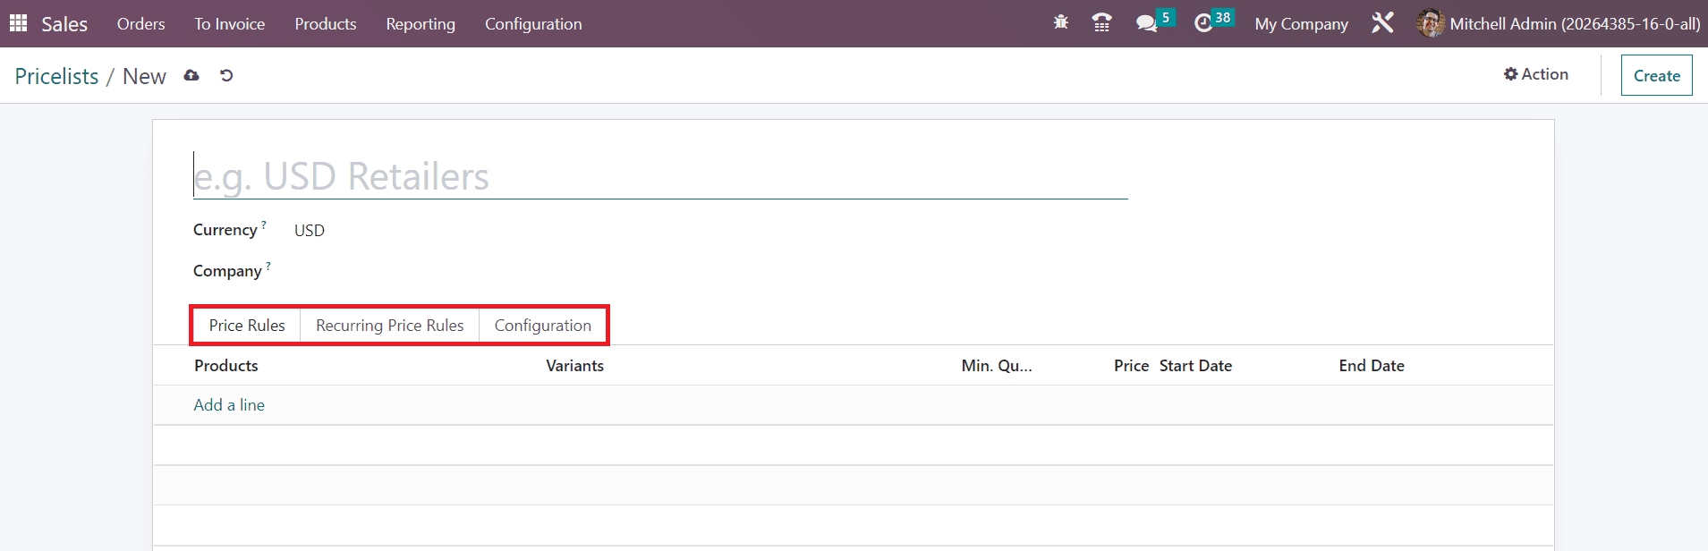This screenshot has height=551, width=1708.
Task: Click the Add a line link
Action: 229,405
